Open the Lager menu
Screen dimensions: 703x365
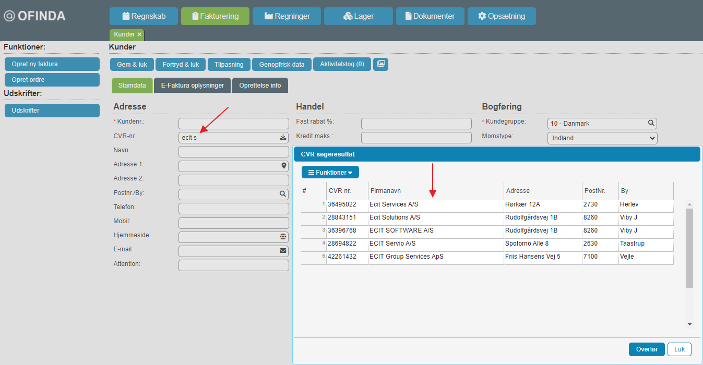(358, 16)
